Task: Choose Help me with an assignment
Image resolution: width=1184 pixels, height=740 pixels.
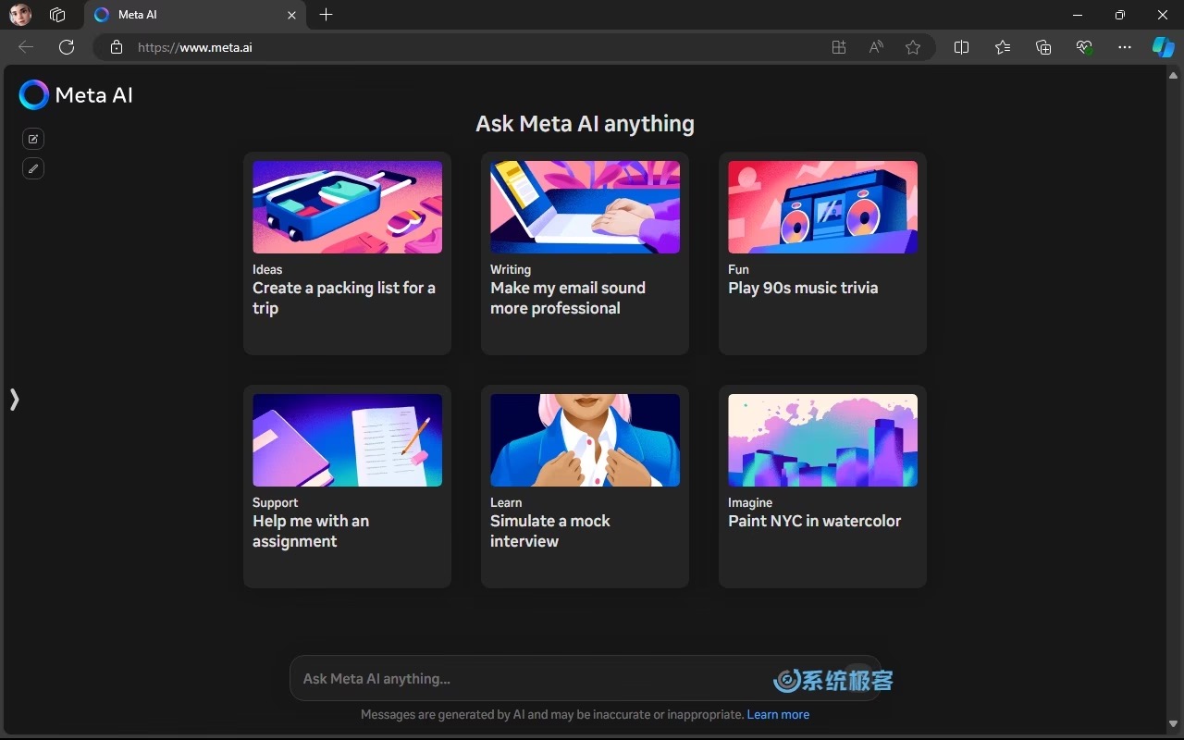Action: [x=347, y=487]
